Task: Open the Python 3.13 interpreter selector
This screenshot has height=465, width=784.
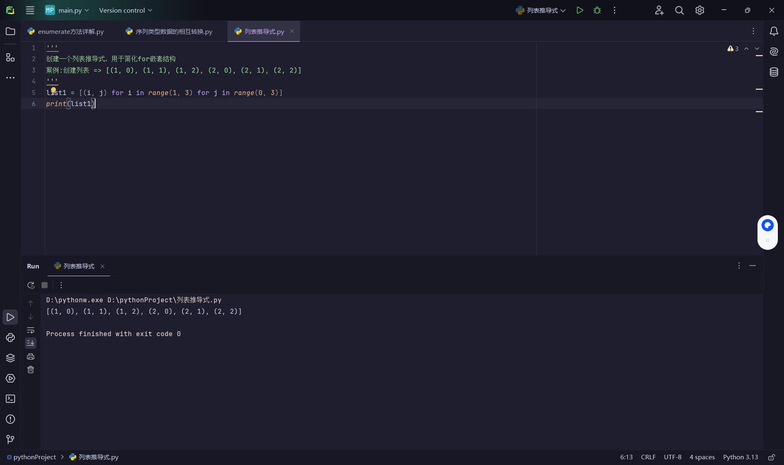Action: tap(741, 457)
